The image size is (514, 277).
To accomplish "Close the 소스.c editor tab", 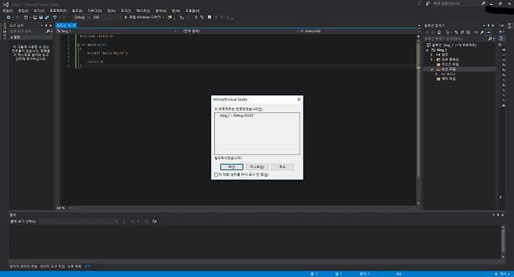I will (74, 25).
